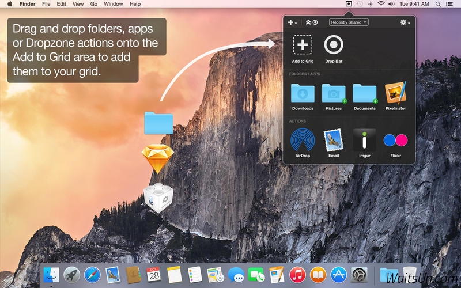Open Reminders in the Dock
Image resolution: width=461 pixels, height=288 pixels.
pyautogui.click(x=195, y=275)
